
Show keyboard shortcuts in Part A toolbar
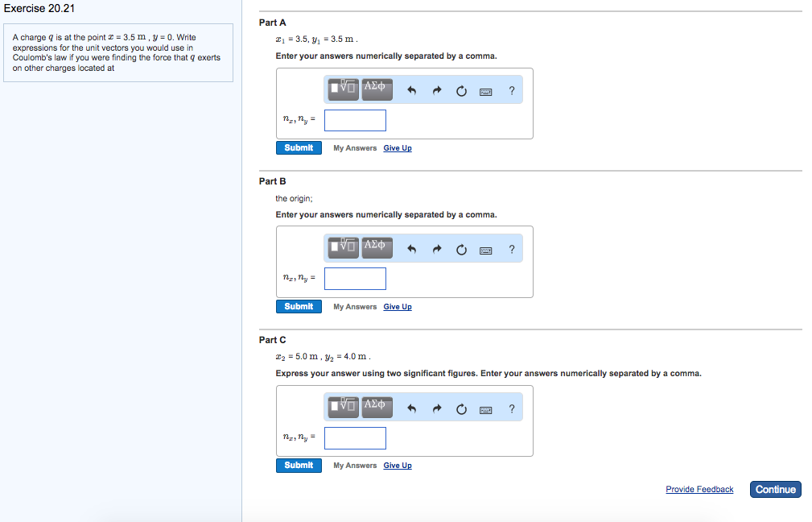[486, 91]
